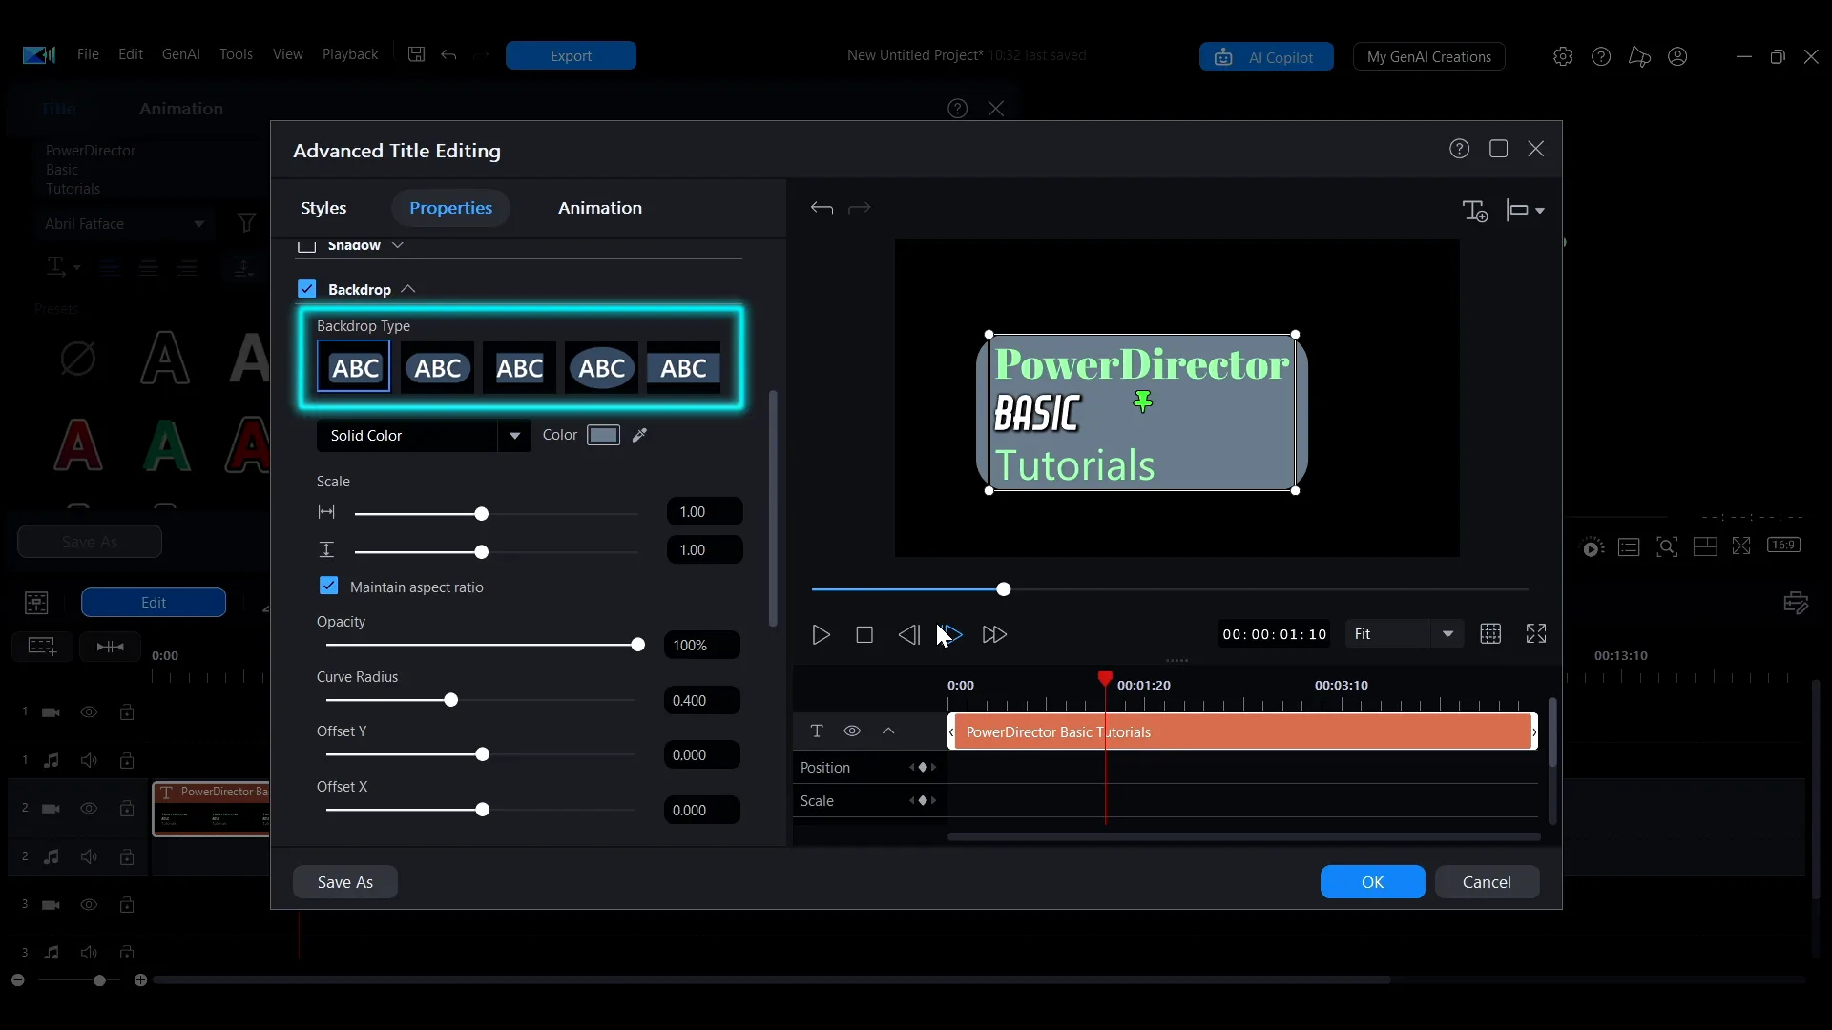
Task: Click the Opacity slider handle
Action: click(x=637, y=645)
